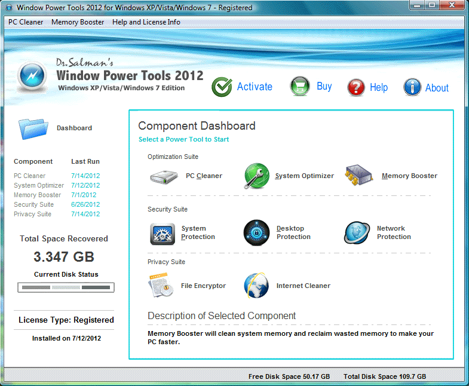469x386 pixels.
Task: Click License Type: Registered text
Action: coord(66,320)
